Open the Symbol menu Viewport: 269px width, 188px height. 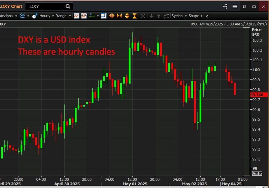pyautogui.click(x=178, y=16)
